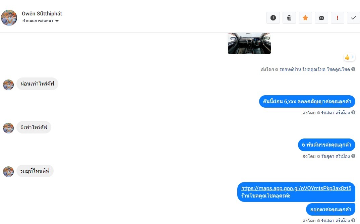Click help icon next to รถยนต์บ้าน โชคคูณโชค
The image size is (360, 224).
[353, 69]
